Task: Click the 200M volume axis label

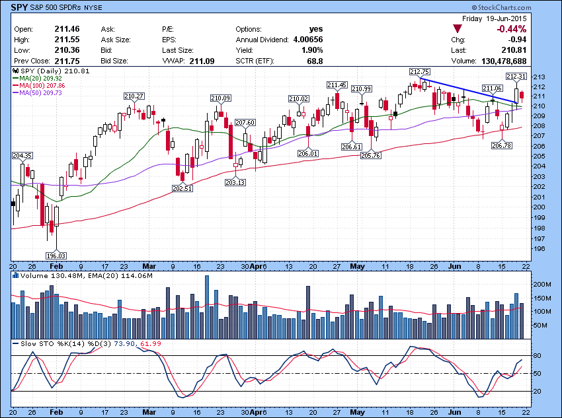Action: [542, 285]
